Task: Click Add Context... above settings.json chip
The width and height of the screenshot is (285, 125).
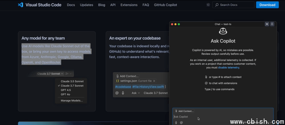Action: (x=127, y=76)
